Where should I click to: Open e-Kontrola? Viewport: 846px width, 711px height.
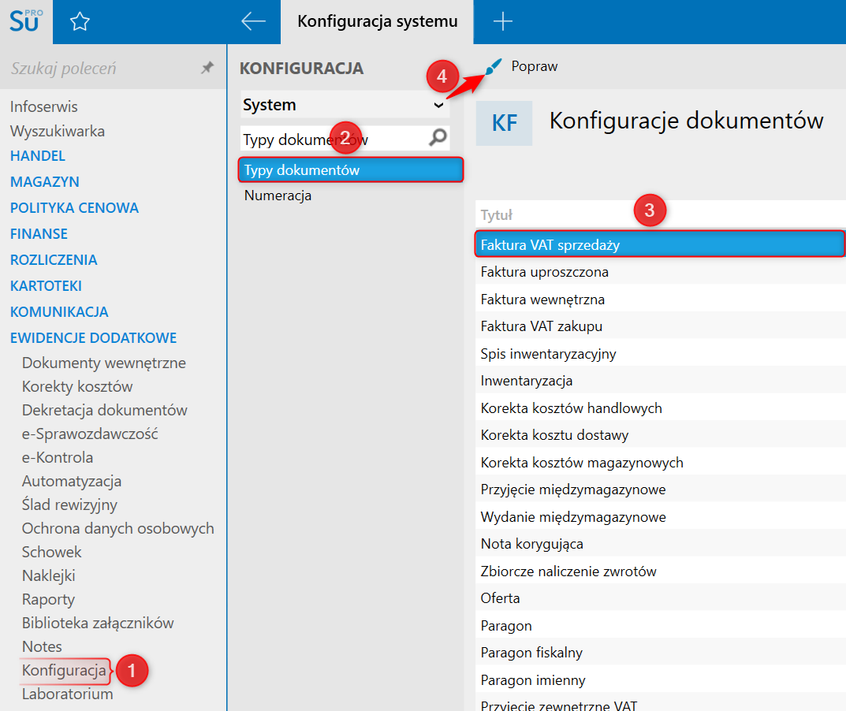click(58, 457)
